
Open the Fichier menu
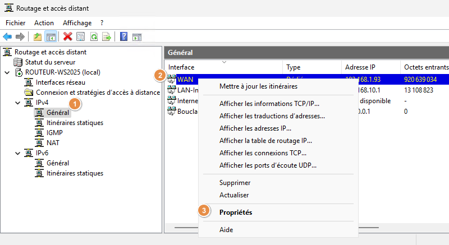coord(16,23)
